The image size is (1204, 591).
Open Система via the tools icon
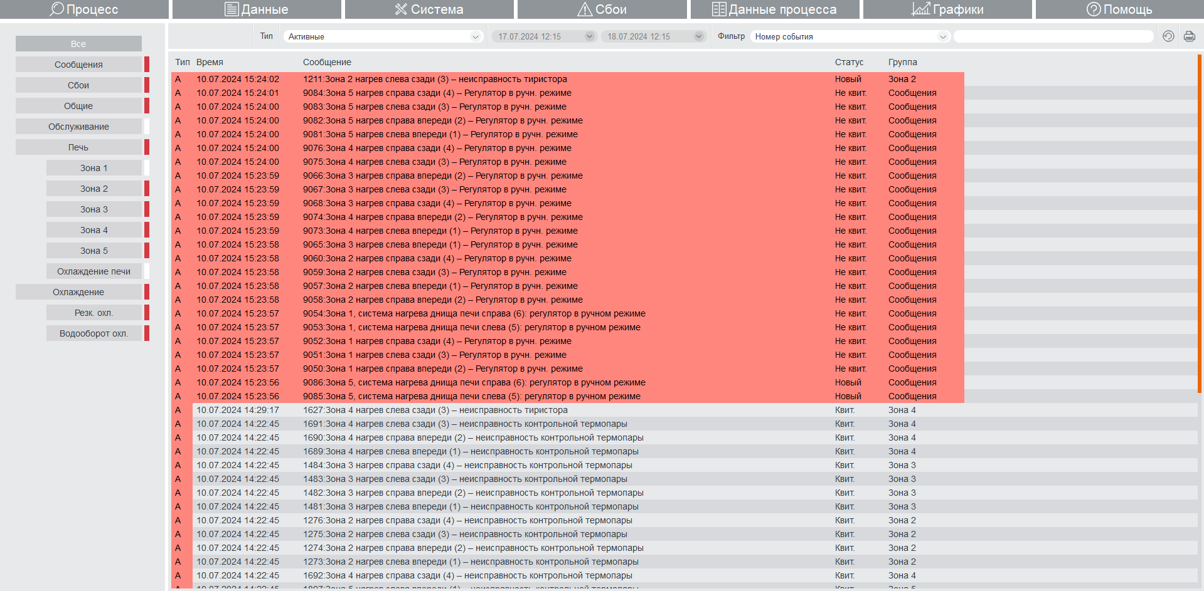pyautogui.click(x=401, y=9)
